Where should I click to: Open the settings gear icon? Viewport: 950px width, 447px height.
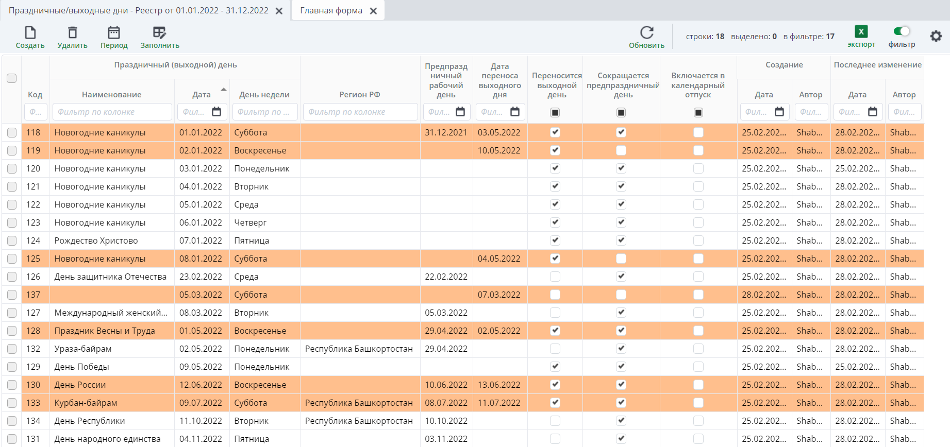[x=936, y=36]
